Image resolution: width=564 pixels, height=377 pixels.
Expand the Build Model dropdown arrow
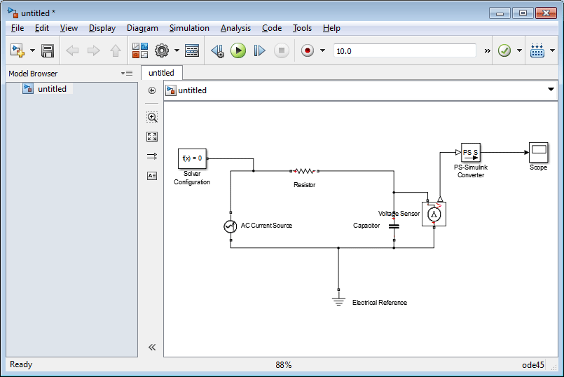point(553,50)
